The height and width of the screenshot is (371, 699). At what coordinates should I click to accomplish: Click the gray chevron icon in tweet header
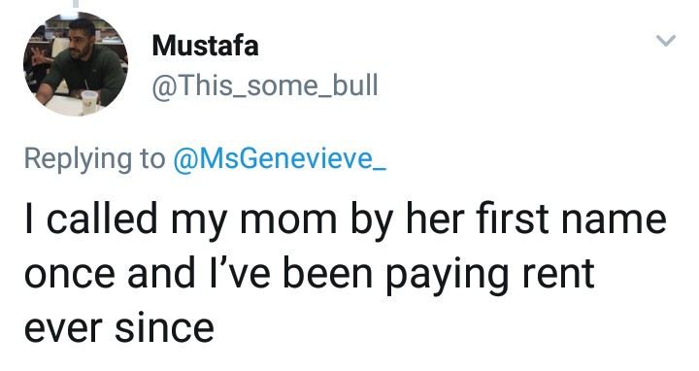(666, 41)
